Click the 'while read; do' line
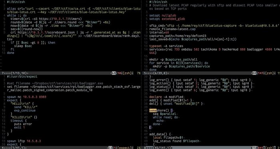Screen dimensions: 280x149 pyautogui.click(x=165, y=118)
